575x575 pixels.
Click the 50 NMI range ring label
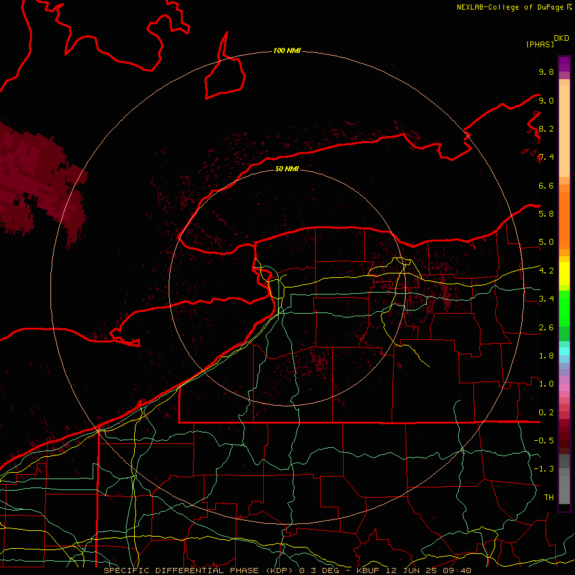287,169
